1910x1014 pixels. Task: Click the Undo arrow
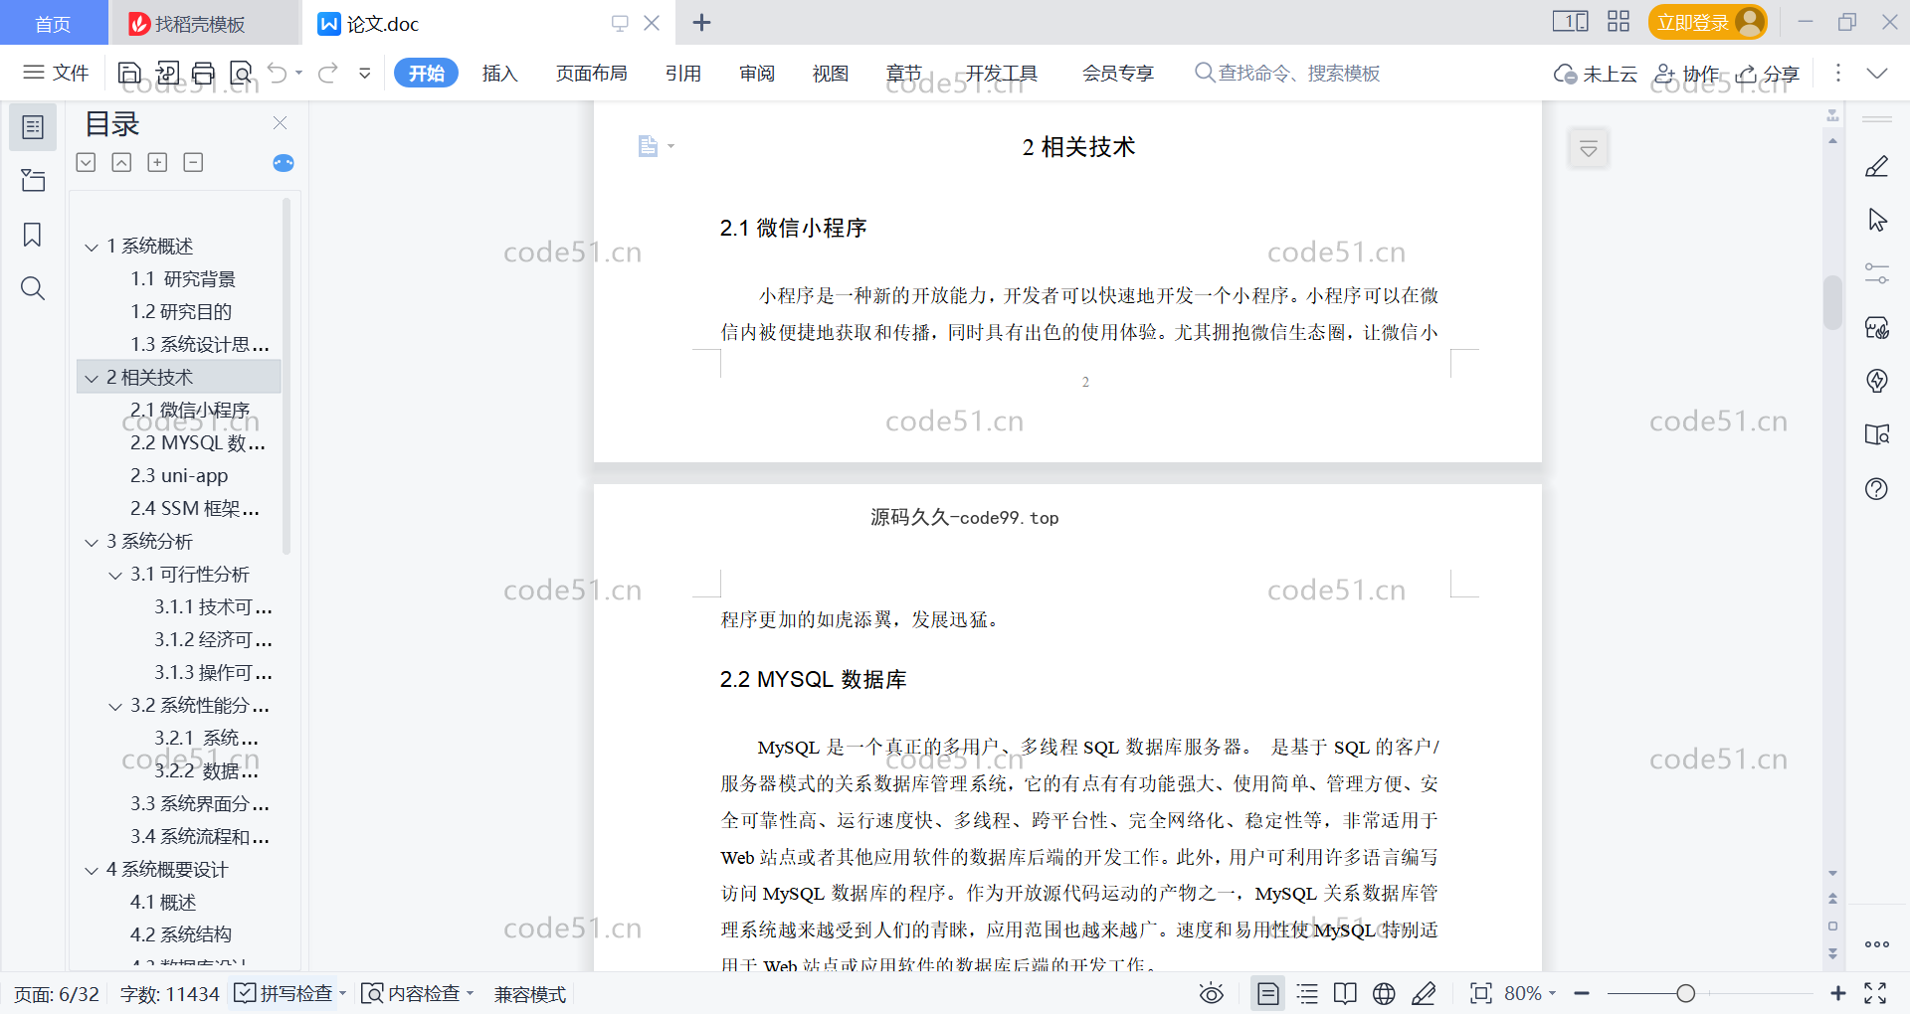[x=278, y=73]
